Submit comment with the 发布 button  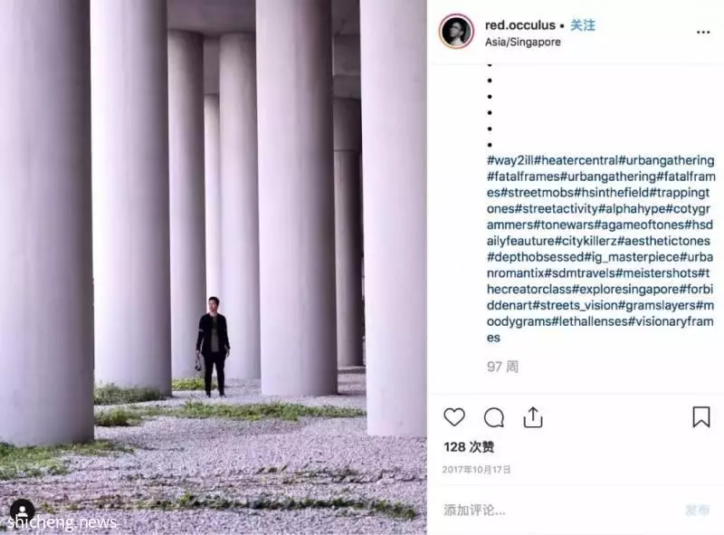pyautogui.click(x=697, y=510)
